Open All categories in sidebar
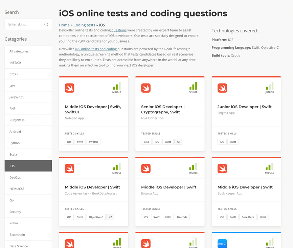The width and height of the screenshot is (293, 248). click(28, 51)
